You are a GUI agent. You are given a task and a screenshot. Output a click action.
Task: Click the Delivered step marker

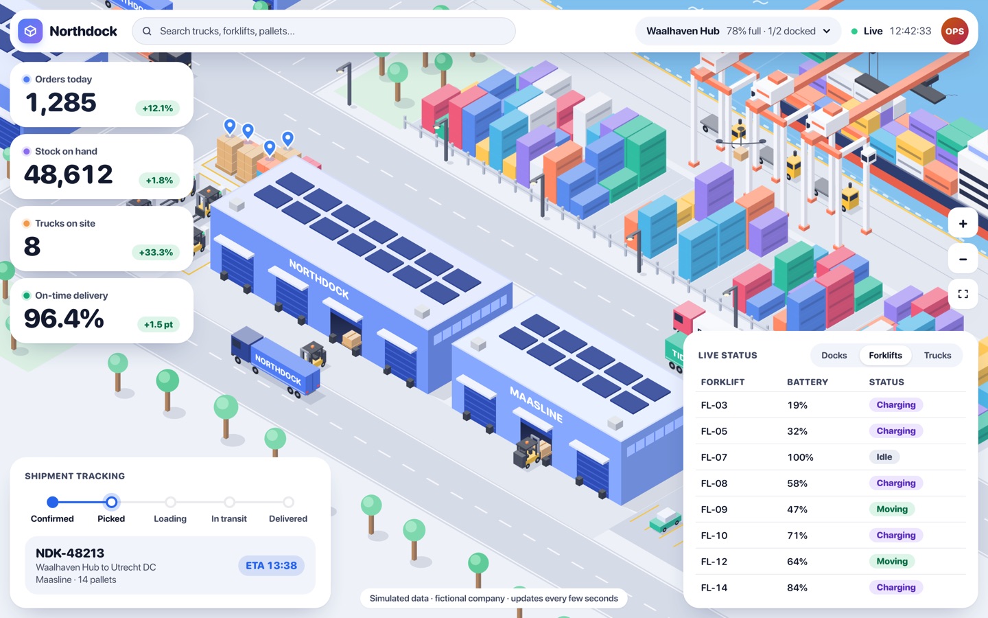(x=288, y=502)
